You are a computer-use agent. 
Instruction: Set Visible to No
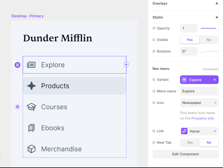[x=209, y=40]
